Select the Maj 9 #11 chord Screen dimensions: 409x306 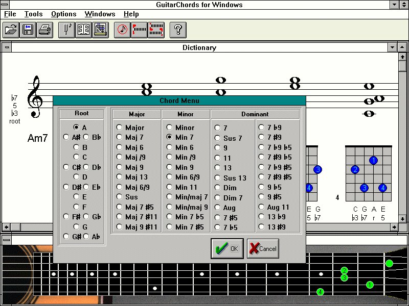click(137, 227)
